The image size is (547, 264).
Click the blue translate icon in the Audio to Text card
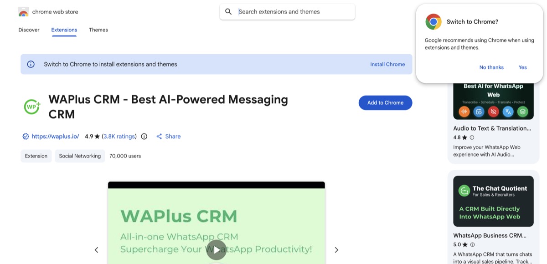(508, 112)
